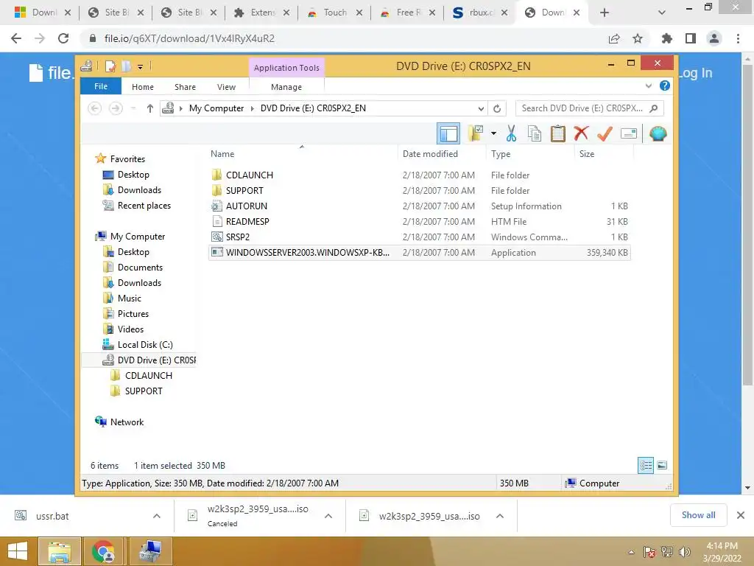
Task: Switch to details view icon
Action: pyautogui.click(x=645, y=465)
